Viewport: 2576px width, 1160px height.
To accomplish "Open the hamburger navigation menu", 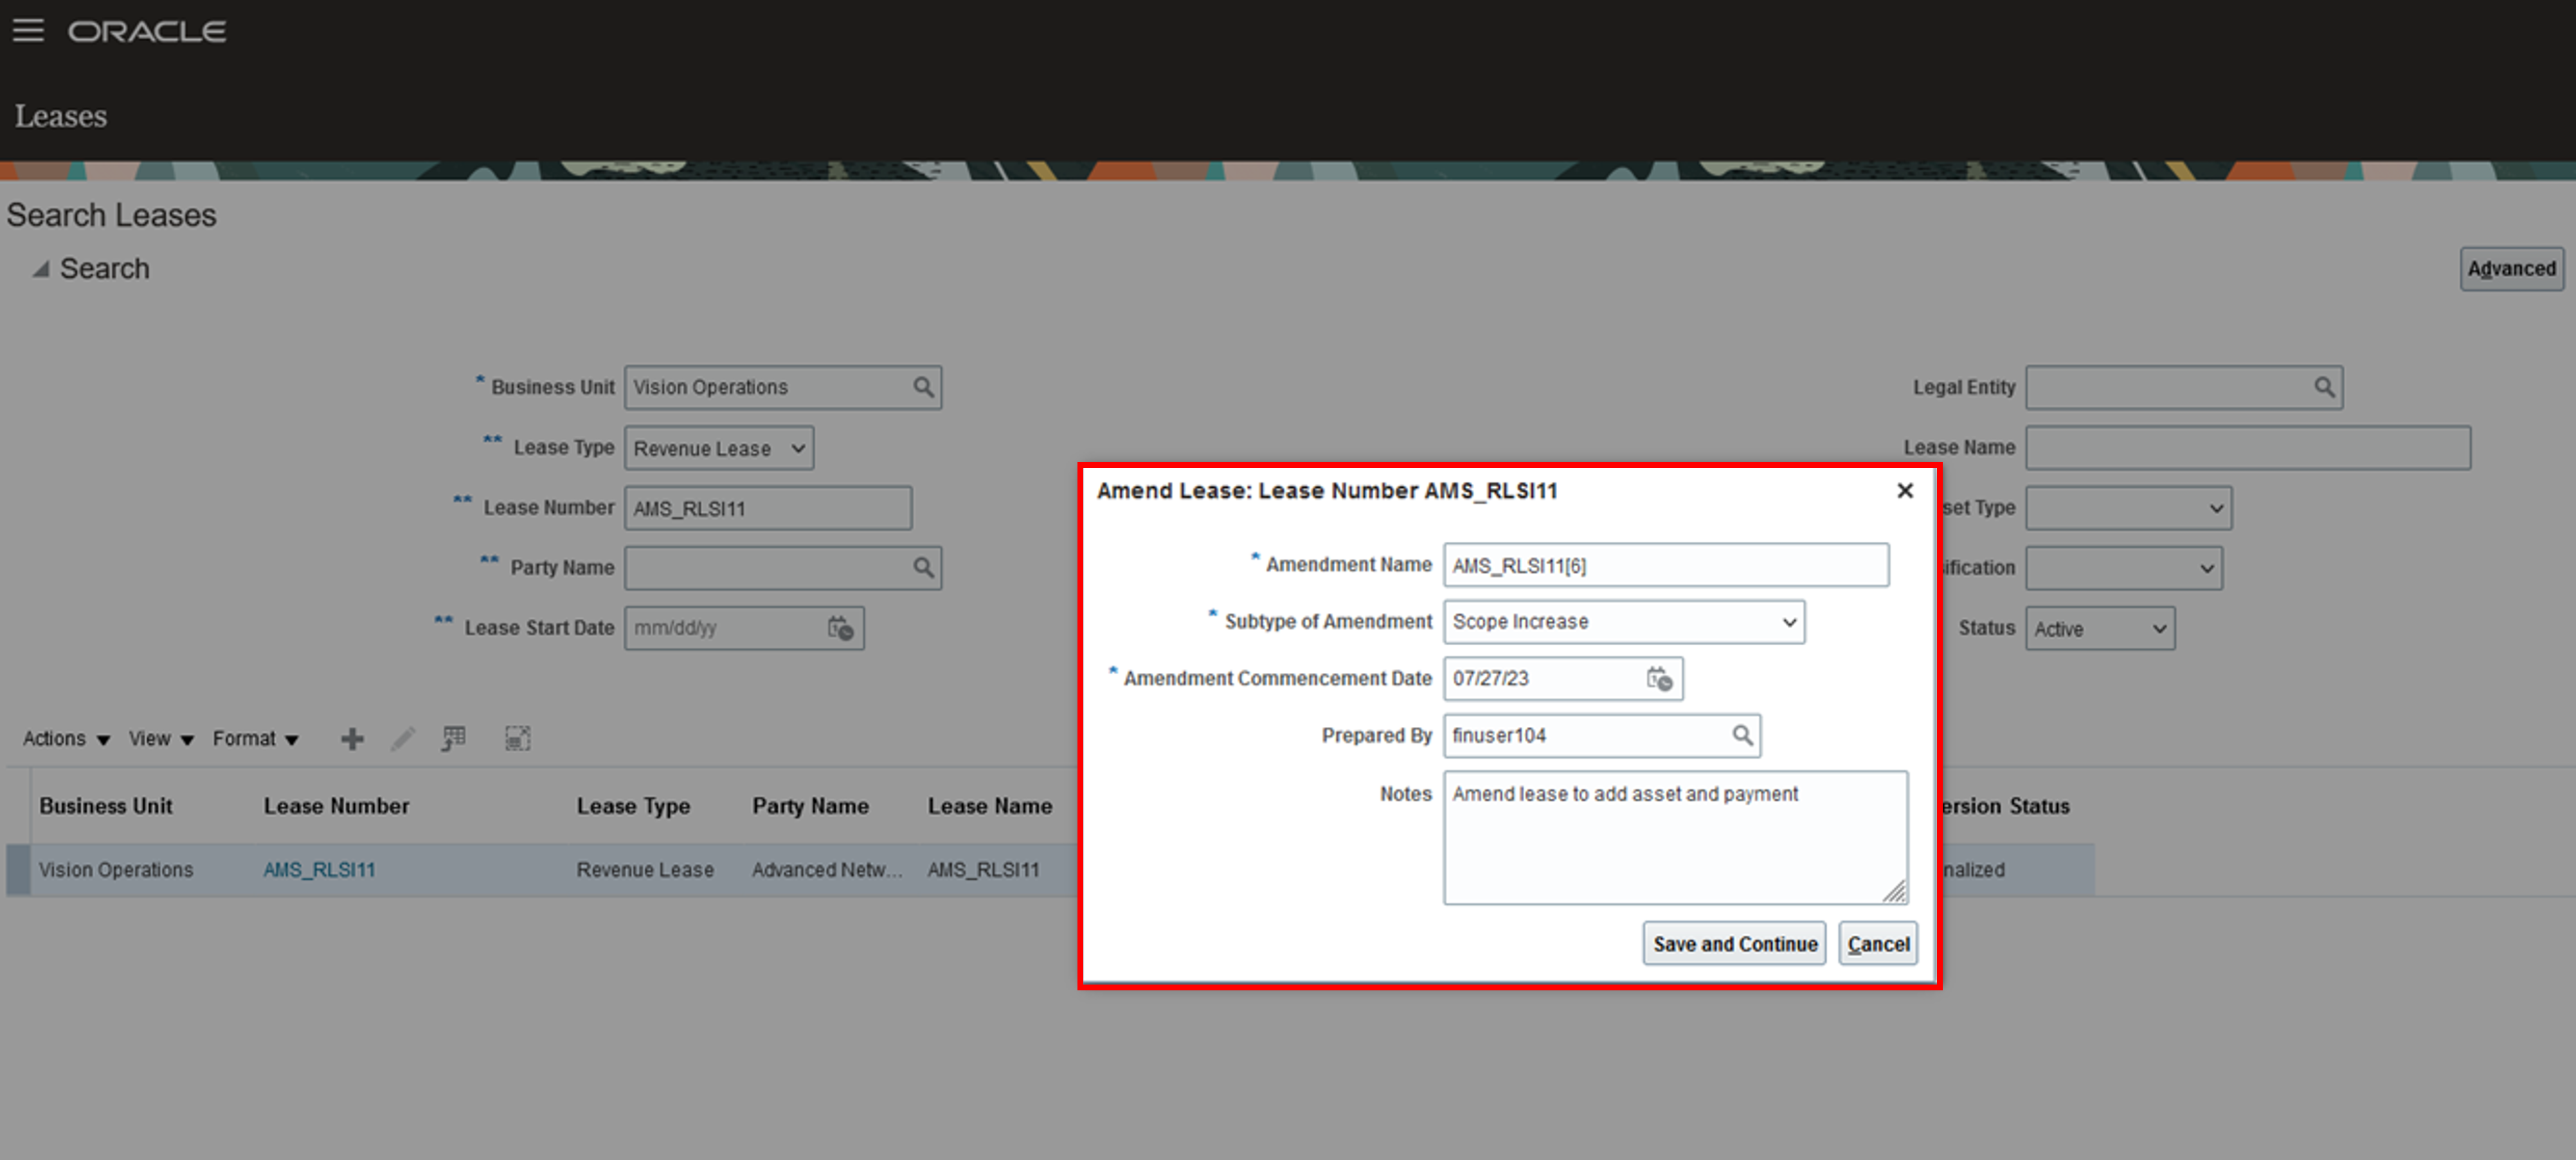I will tap(28, 31).
